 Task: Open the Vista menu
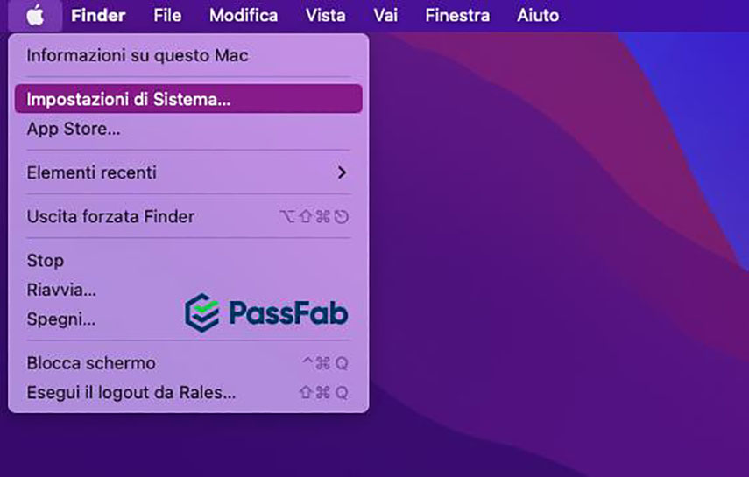pos(325,15)
